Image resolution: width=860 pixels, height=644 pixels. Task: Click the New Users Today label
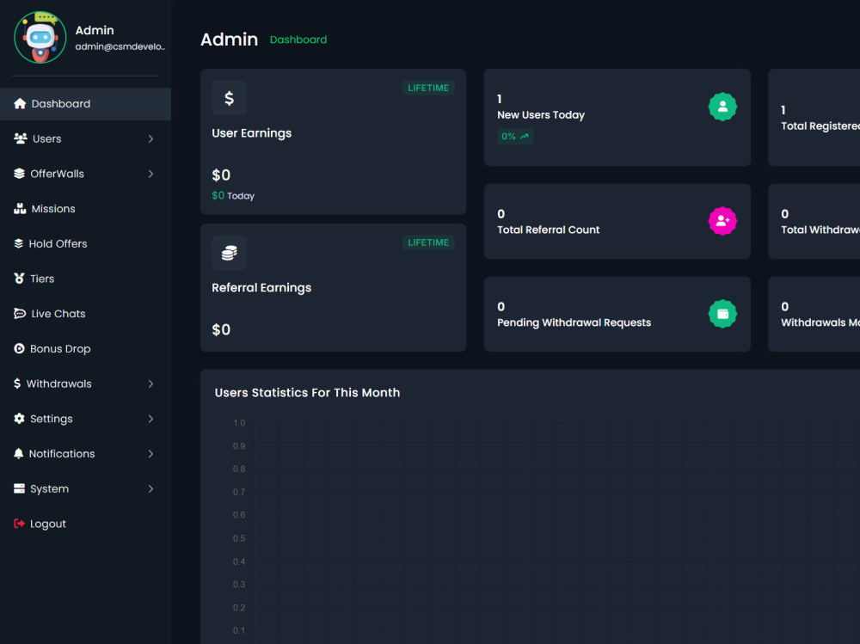coord(541,115)
